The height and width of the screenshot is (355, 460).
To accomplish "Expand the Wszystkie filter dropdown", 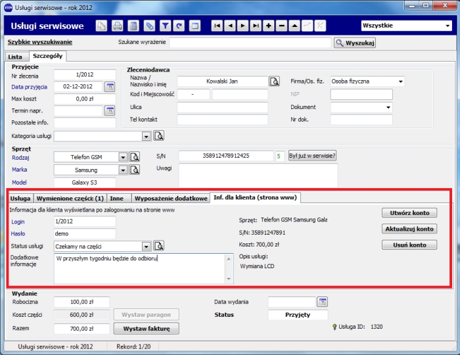I will [447, 26].
